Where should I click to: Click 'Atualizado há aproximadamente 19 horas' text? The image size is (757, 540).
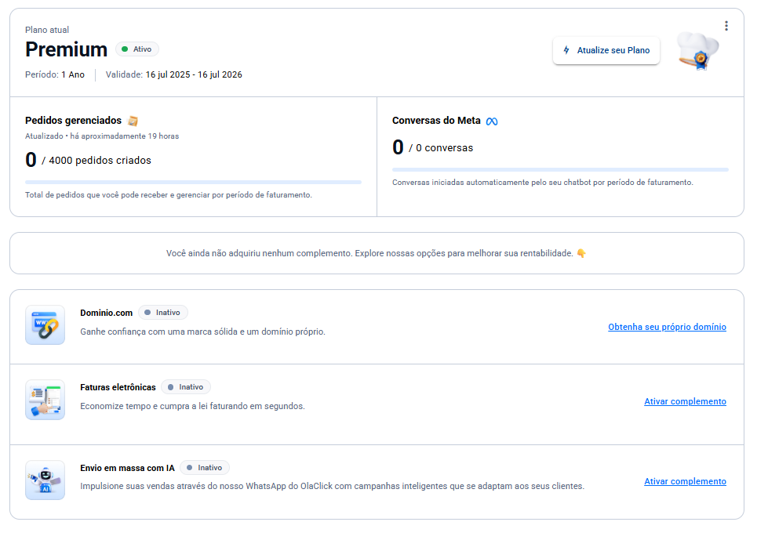102,136
